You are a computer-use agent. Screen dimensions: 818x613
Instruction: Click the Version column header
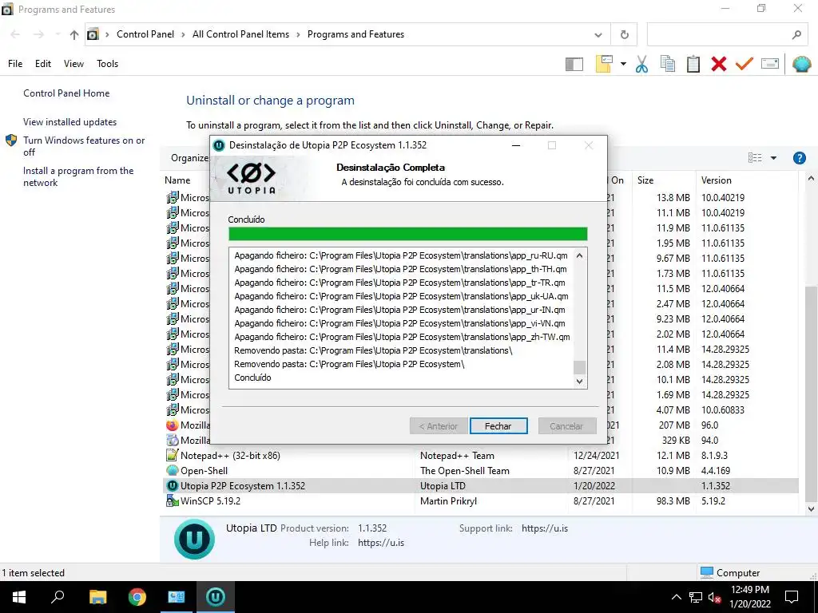(x=716, y=180)
